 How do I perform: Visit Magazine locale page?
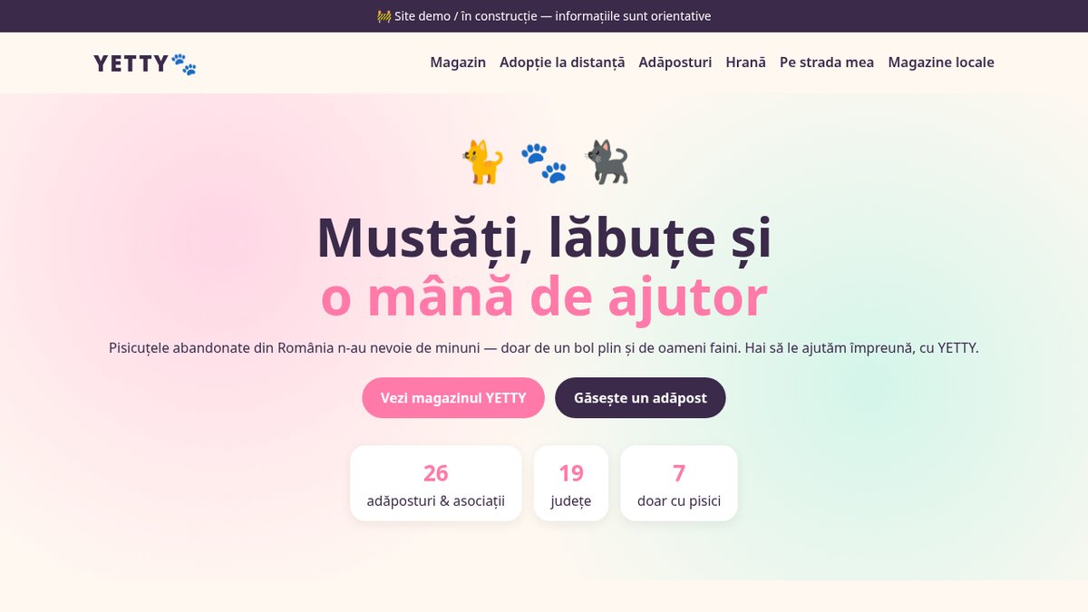pos(941,63)
